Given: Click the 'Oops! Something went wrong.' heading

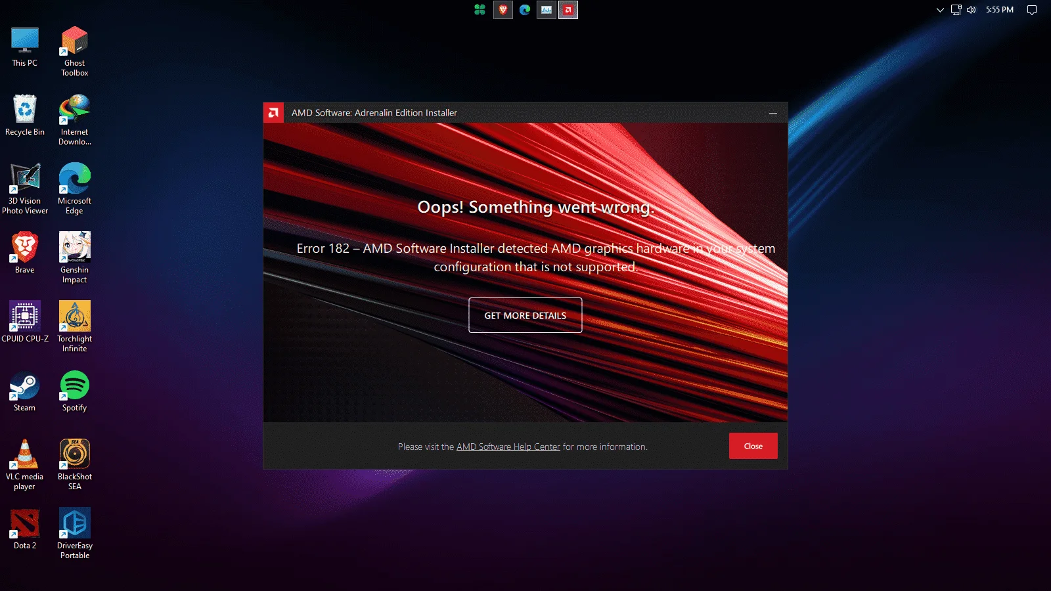Looking at the screenshot, I should point(536,207).
